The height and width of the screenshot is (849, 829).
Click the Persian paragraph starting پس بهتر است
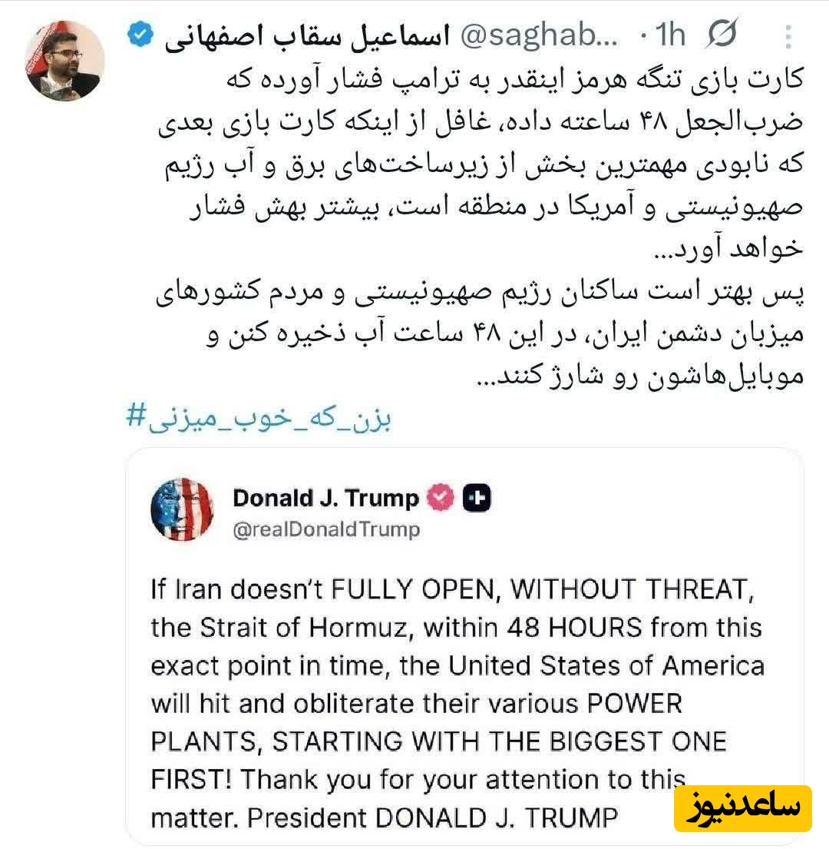[481, 333]
